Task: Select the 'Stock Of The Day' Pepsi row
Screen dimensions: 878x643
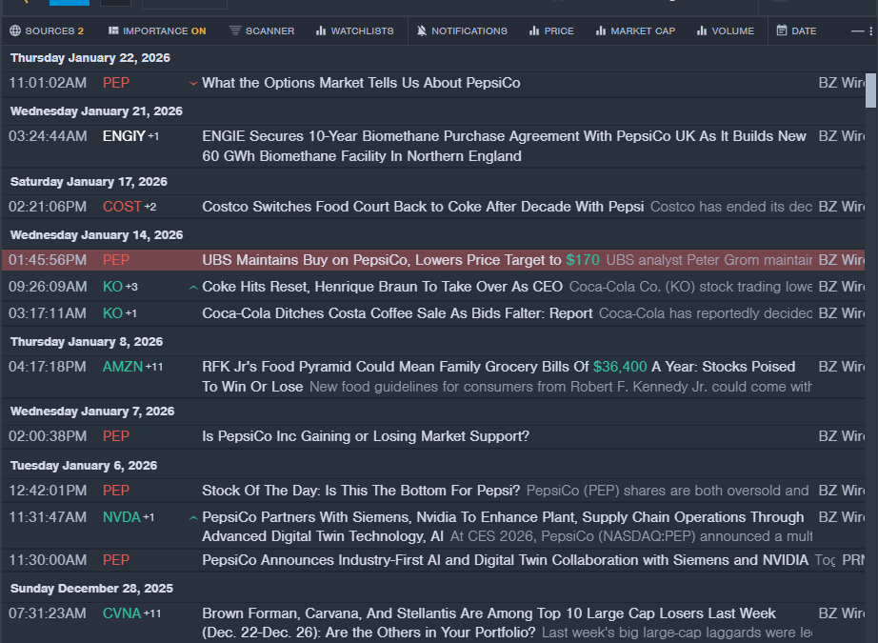Action: [x=361, y=491]
